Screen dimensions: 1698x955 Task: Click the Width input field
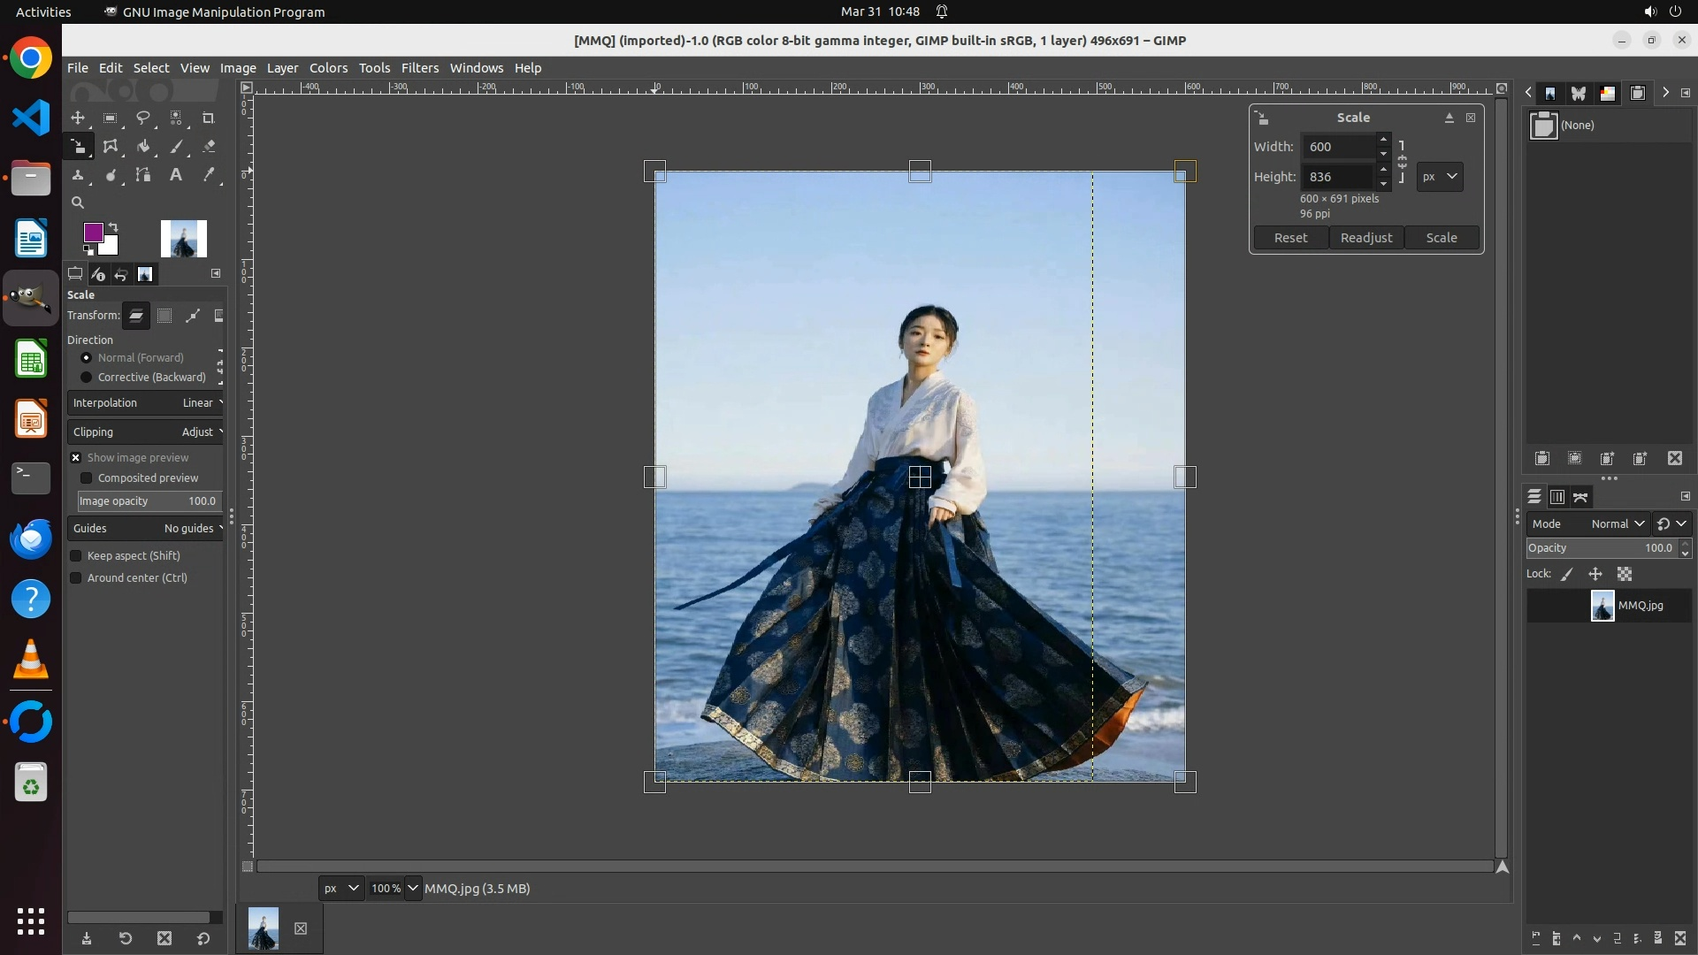(1338, 147)
